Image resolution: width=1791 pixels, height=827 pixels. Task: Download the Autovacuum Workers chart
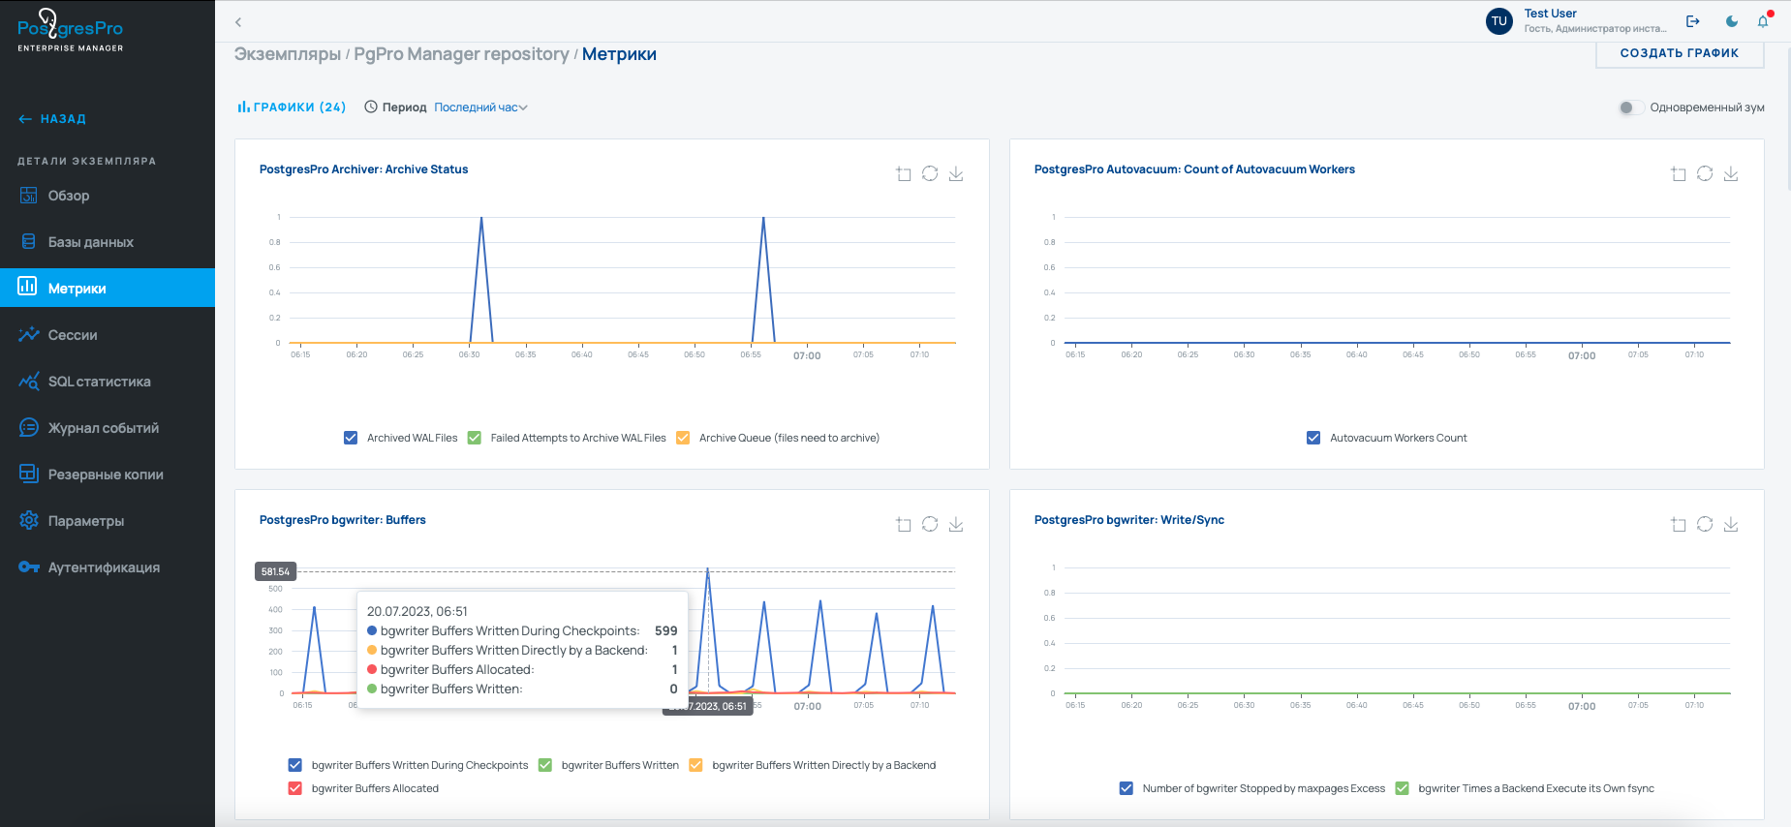point(1731,173)
